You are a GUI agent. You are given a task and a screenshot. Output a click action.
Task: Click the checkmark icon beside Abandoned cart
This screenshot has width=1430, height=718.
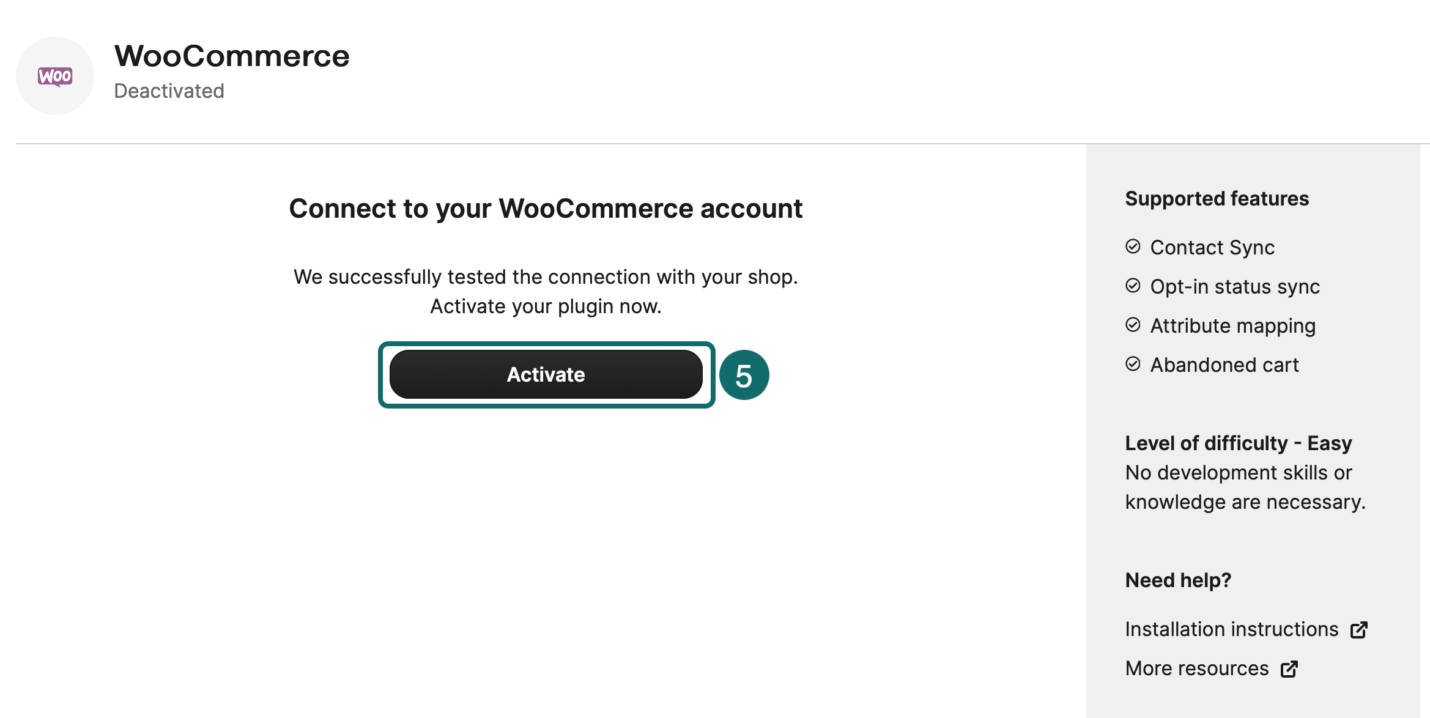click(x=1133, y=364)
